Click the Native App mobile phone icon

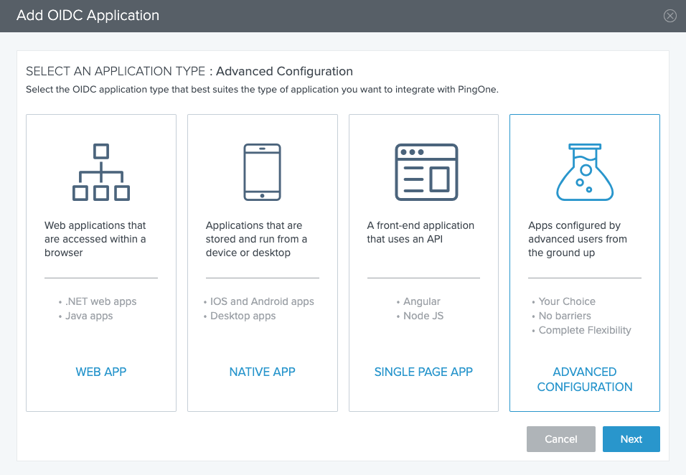pos(262,172)
